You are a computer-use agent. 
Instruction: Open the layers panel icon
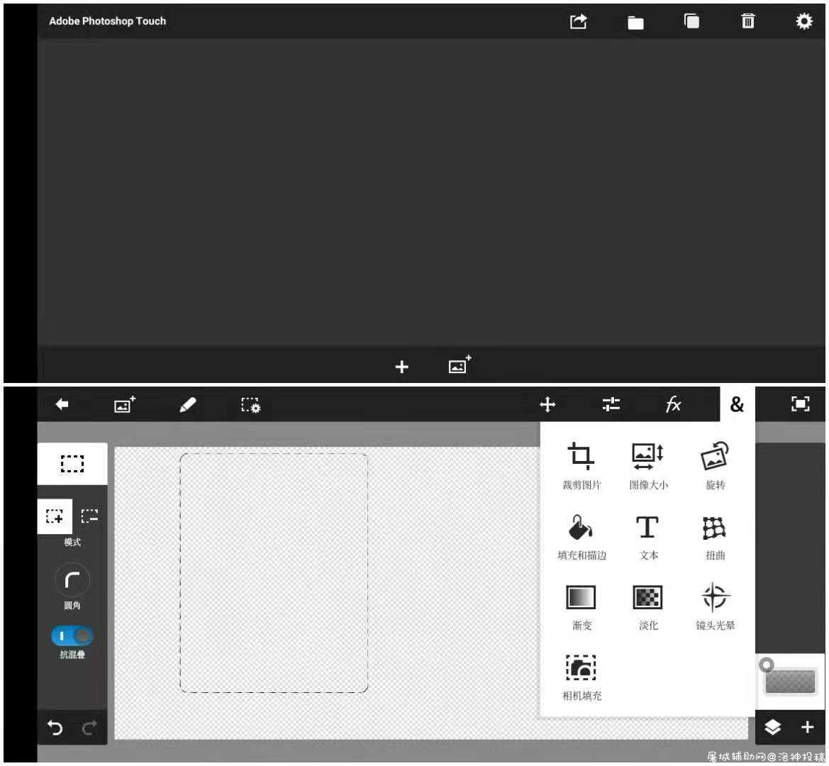coord(772,728)
